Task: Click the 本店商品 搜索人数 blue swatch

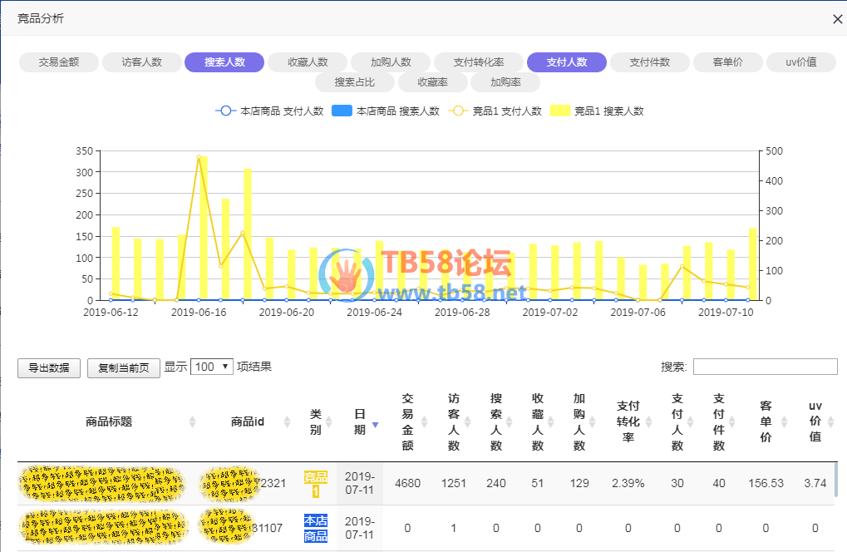Action: point(342,111)
